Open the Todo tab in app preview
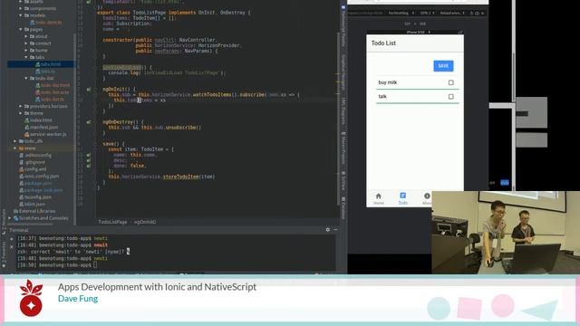 pyautogui.click(x=402, y=198)
